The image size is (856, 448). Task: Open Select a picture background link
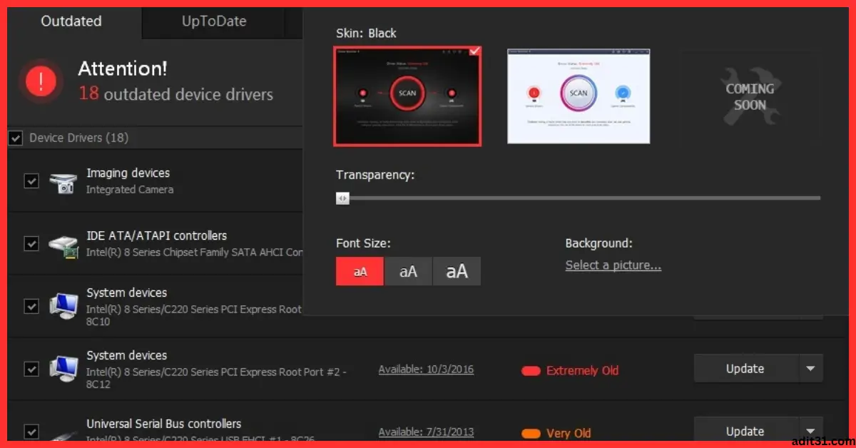click(x=613, y=265)
